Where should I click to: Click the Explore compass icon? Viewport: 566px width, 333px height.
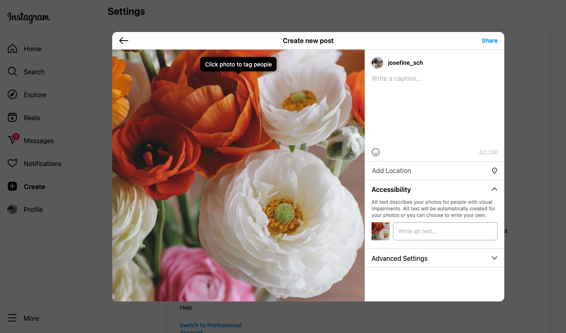click(x=12, y=95)
